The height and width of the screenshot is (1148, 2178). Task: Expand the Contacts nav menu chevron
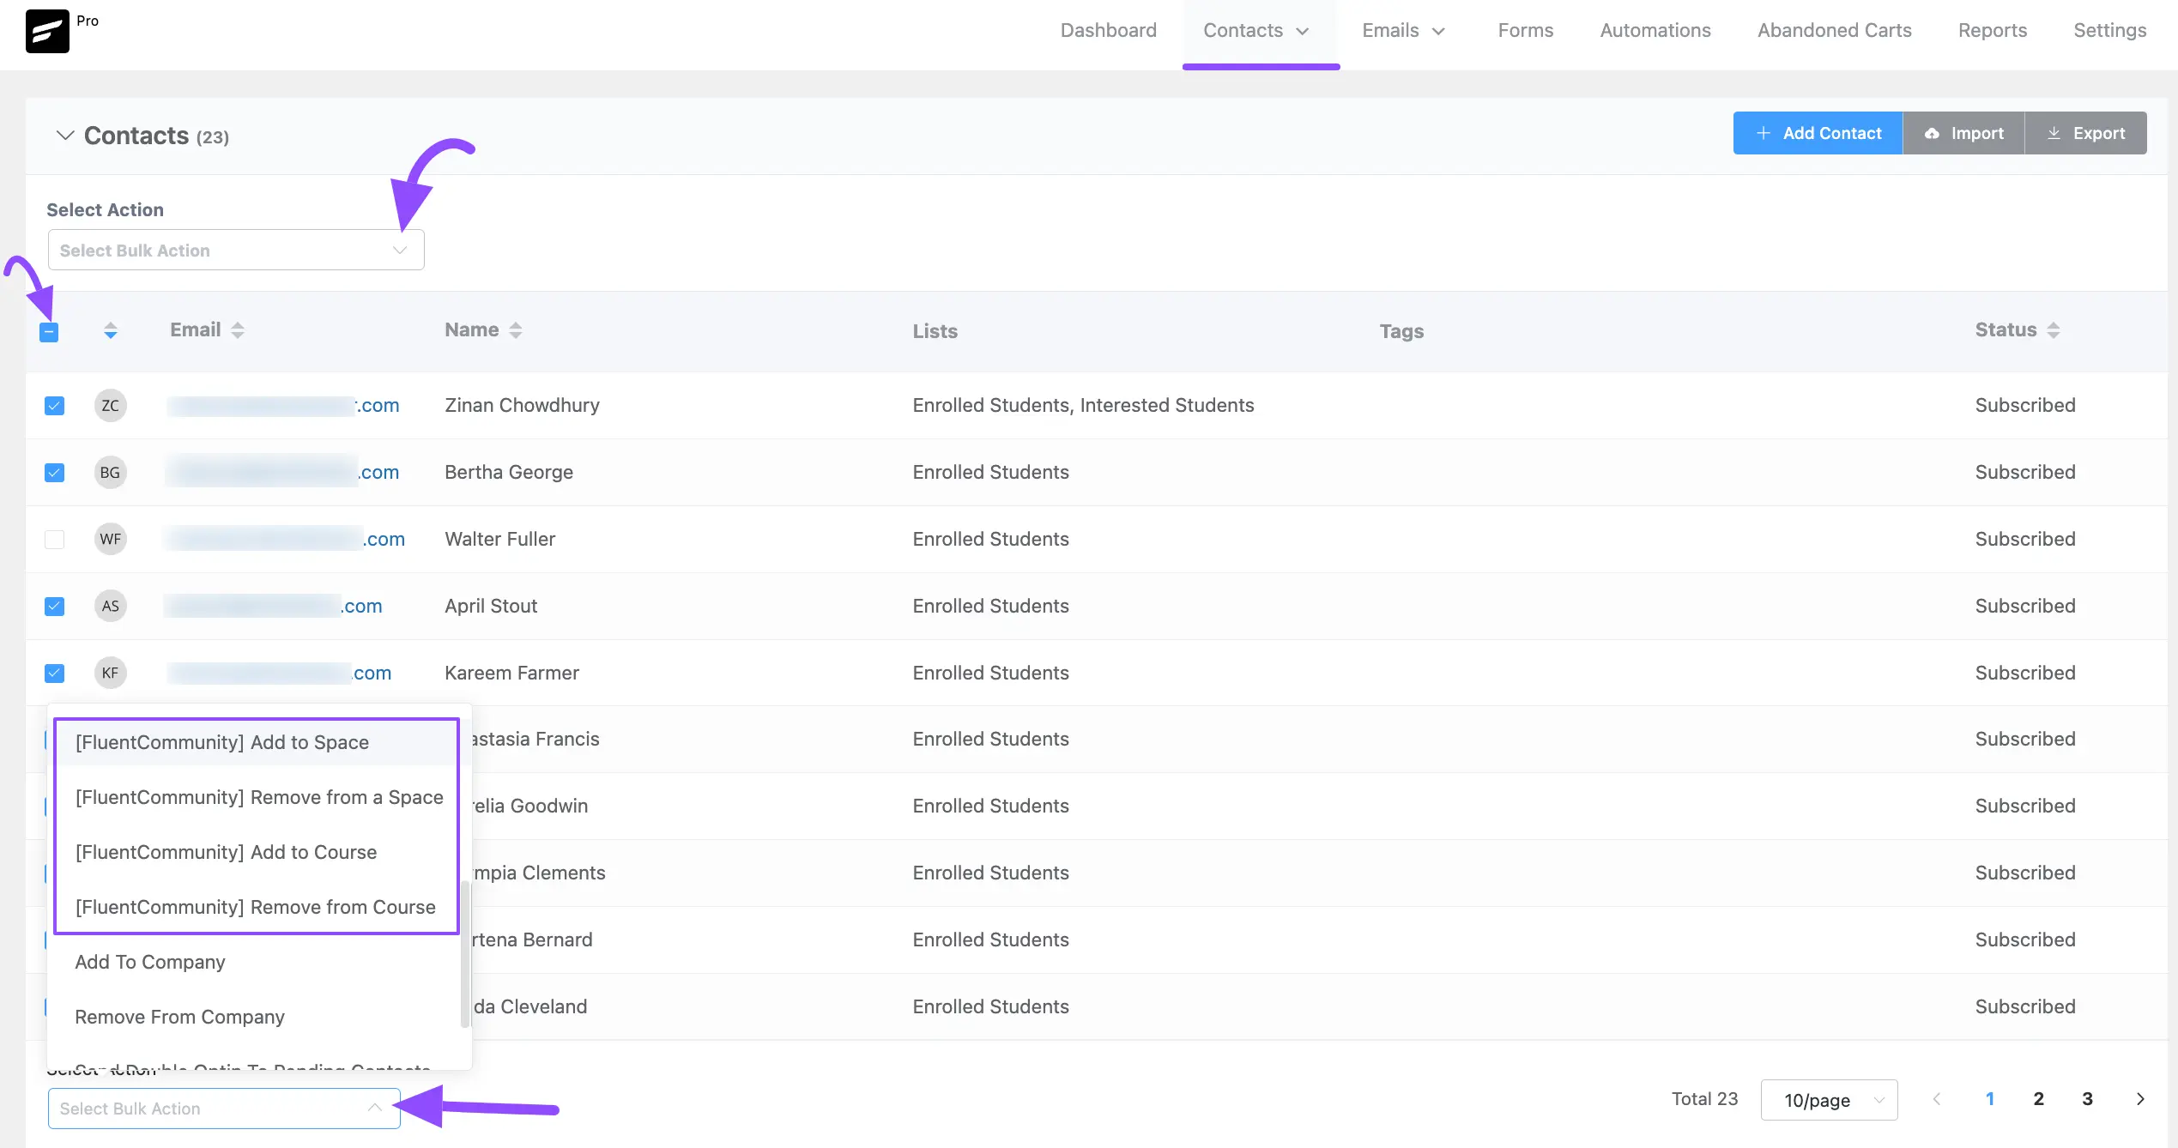(1303, 32)
